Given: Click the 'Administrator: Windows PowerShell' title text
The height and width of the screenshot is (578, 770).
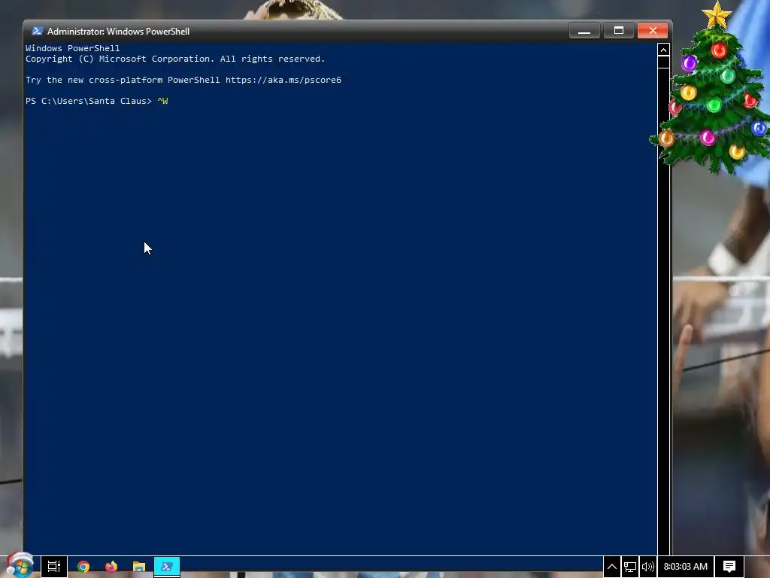Looking at the screenshot, I should point(118,32).
